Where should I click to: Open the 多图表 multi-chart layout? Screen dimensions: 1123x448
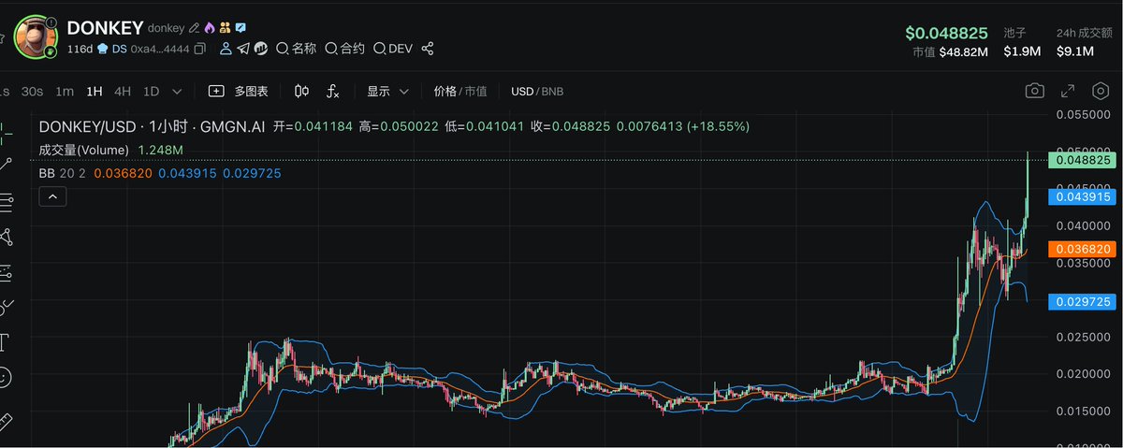click(239, 92)
